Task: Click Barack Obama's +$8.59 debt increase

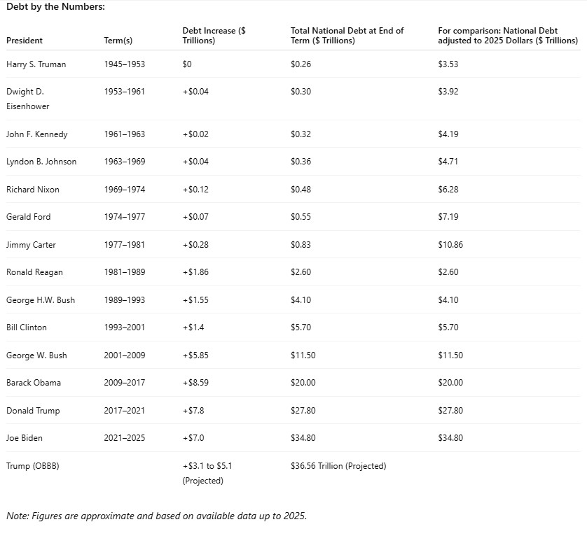Action: (195, 383)
